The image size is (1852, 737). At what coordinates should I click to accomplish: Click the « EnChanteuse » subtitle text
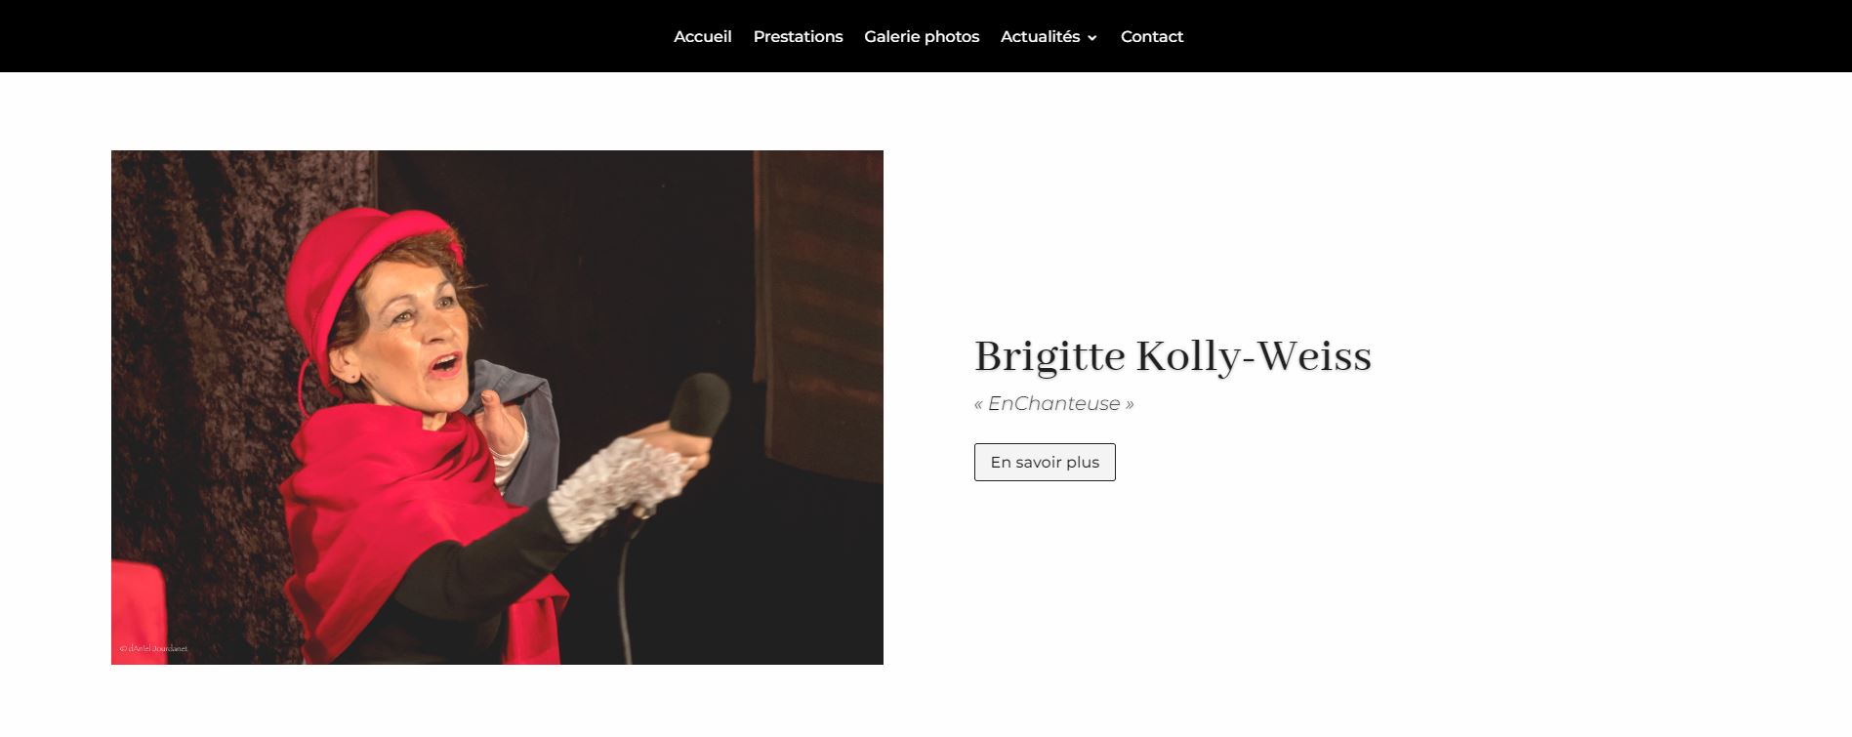1053,403
